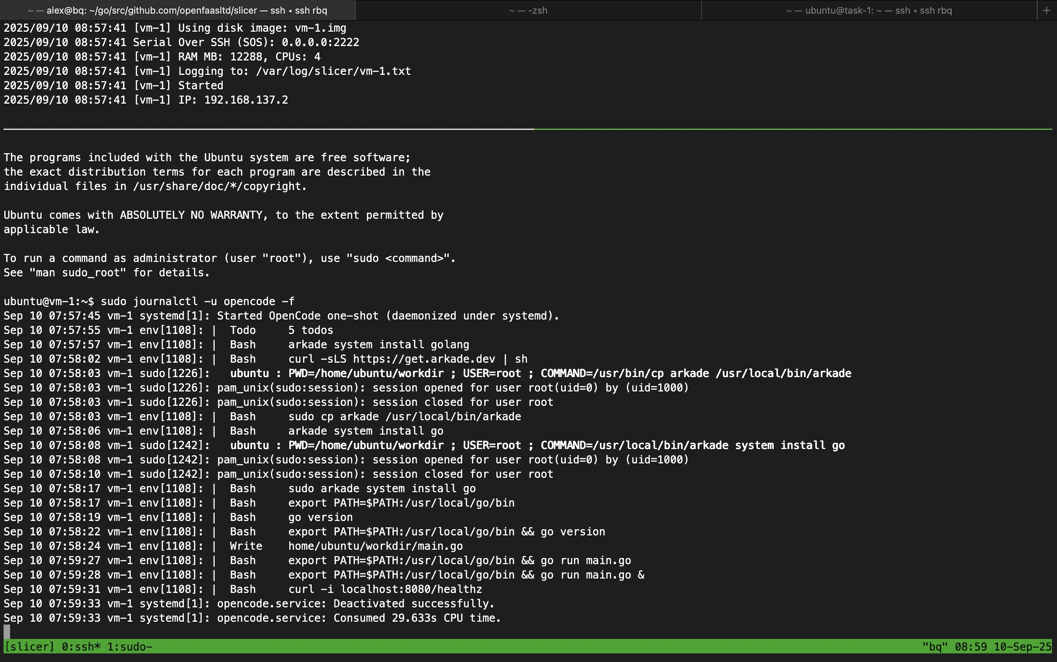Screen dimensions: 1057x662
Task: Click the terminal cursor block below the logs
Action: tap(7, 632)
